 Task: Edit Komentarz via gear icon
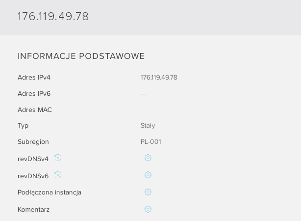[148, 209]
